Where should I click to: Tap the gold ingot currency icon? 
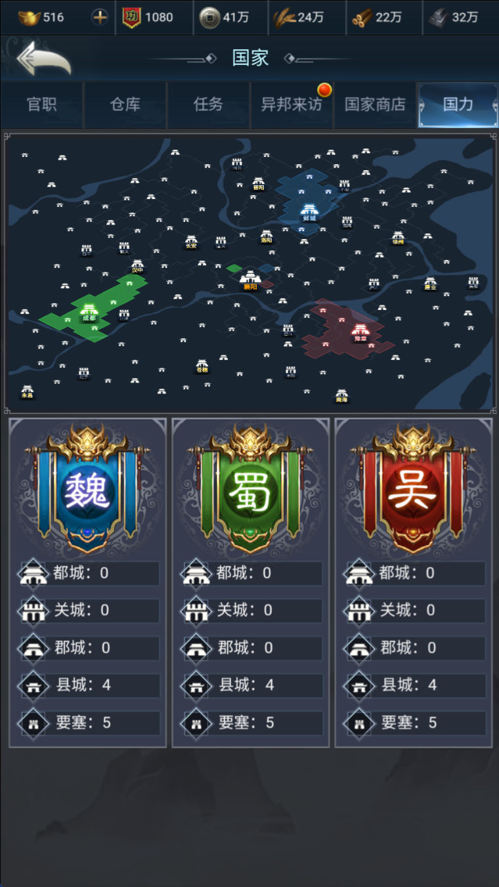point(29,17)
